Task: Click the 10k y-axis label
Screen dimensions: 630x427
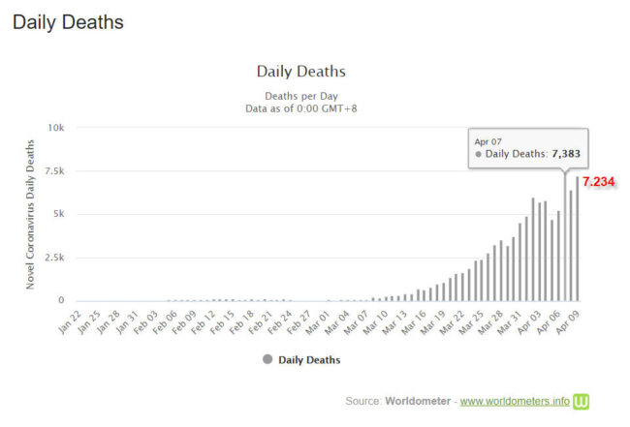Action: coord(56,127)
